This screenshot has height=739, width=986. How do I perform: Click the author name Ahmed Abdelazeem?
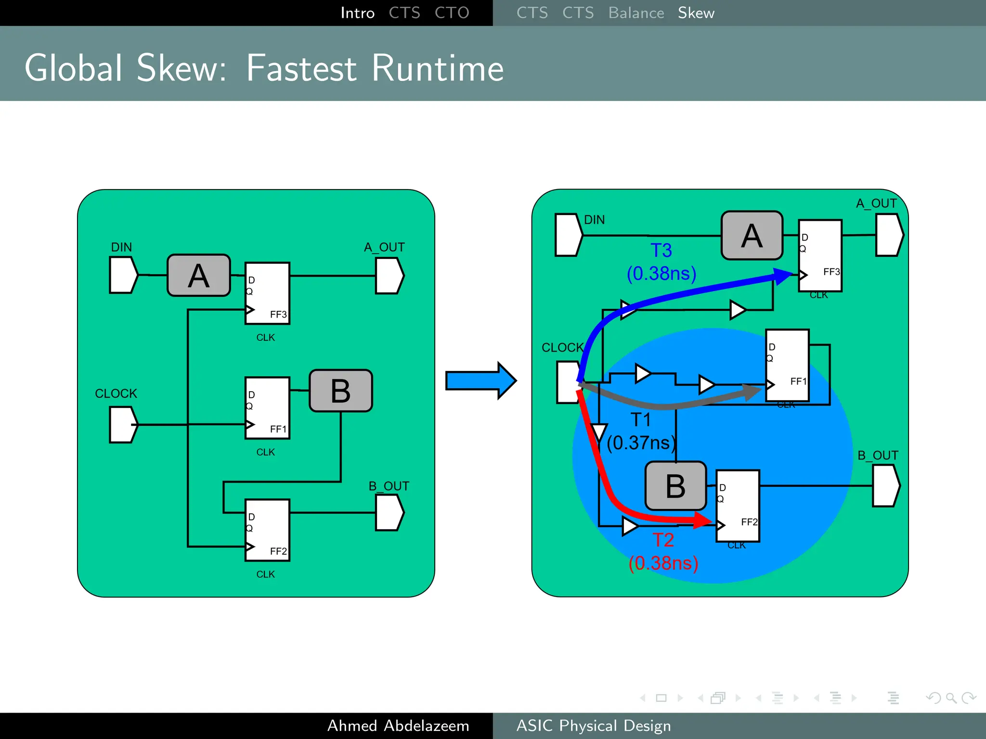click(398, 726)
